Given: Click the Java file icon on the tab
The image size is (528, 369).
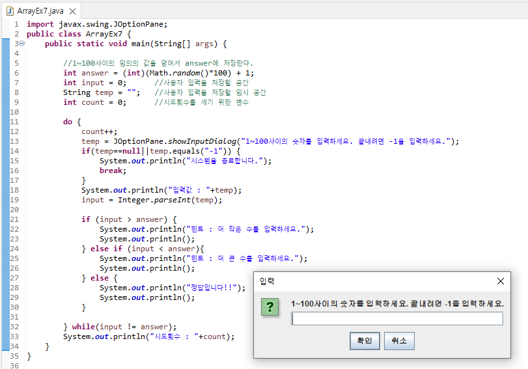Looking at the screenshot, I should (10, 11).
